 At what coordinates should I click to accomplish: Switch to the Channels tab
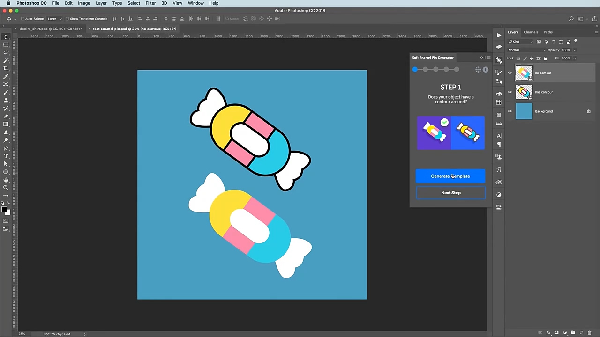click(531, 32)
